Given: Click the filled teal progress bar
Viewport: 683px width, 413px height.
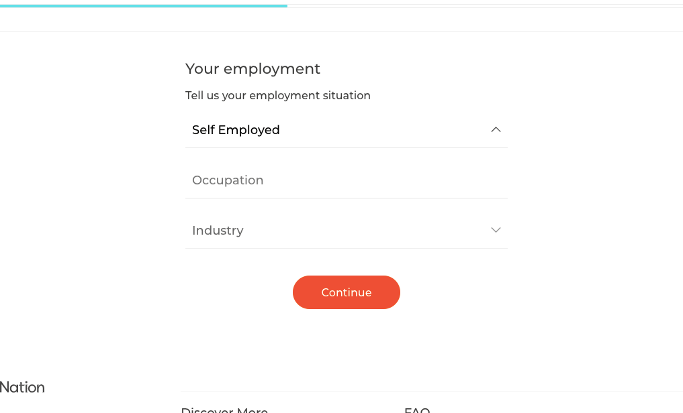Looking at the screenshot, I should coord(143,6).
